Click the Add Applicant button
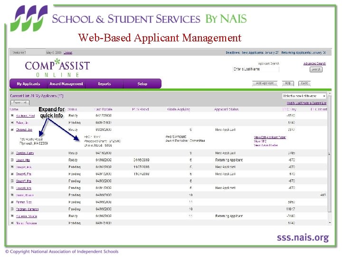Screen dimensions: 342x257 point(265,83)
